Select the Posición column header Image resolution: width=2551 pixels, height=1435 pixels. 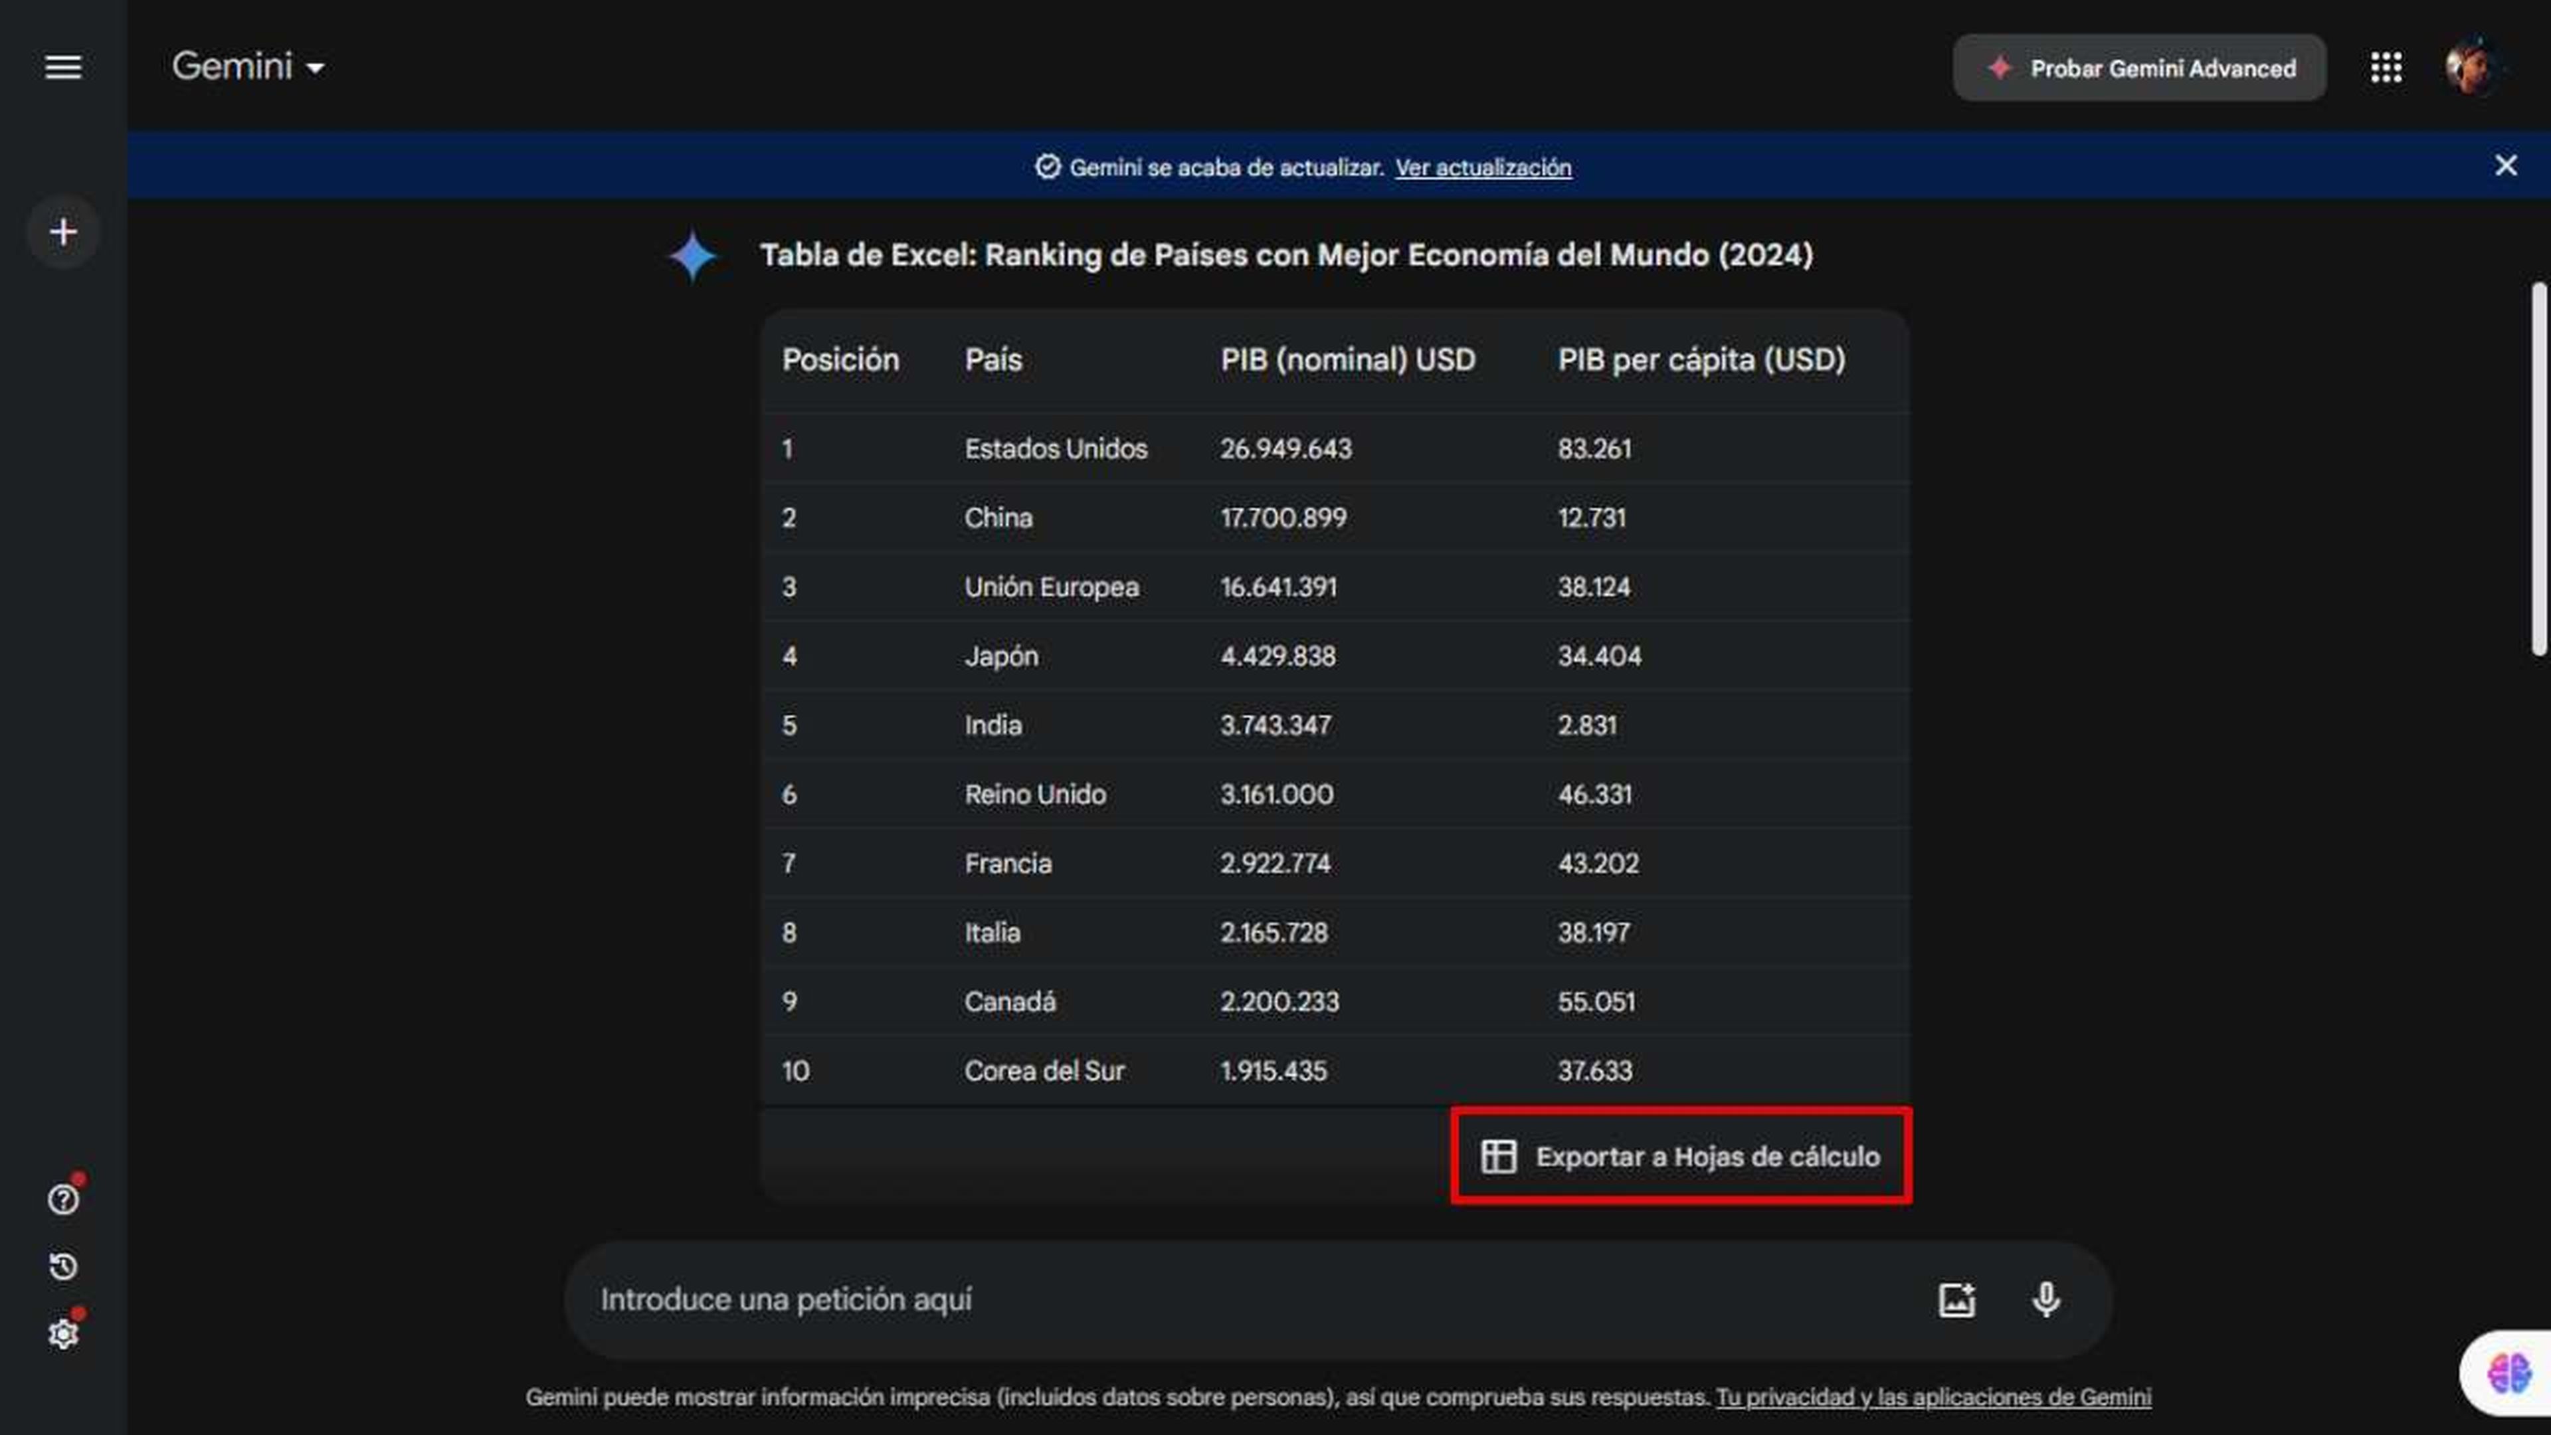click(841, 359)
